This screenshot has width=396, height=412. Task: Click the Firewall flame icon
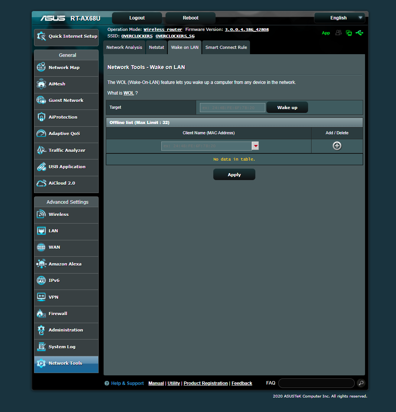coord(41,314)
